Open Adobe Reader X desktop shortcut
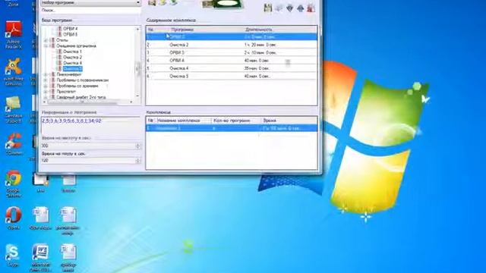Viewport: 486px width, 273px height. tap(14, 34)
